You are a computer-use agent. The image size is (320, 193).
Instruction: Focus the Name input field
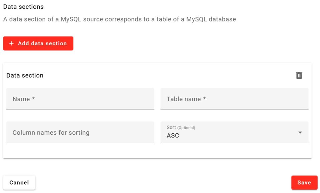pos(80,99)
